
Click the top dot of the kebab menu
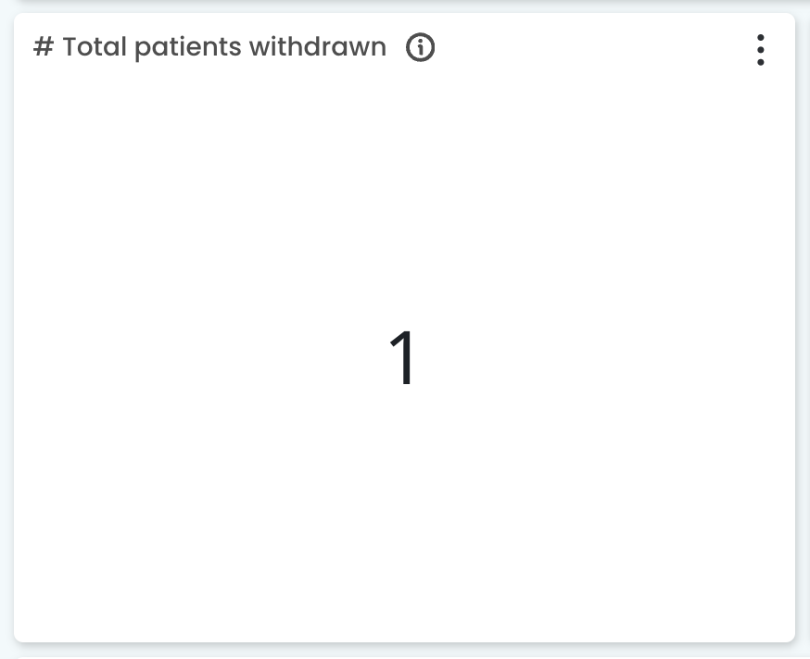click(x=761, y=39)
